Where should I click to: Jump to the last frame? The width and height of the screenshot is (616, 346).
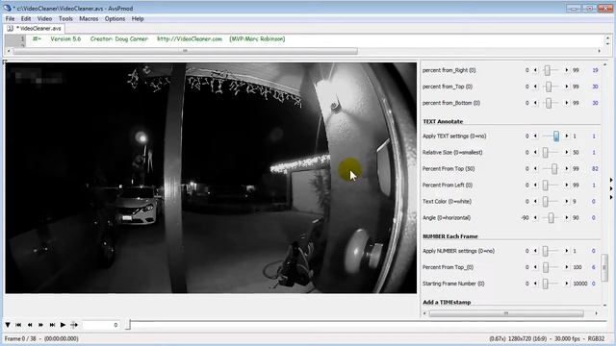52,325
